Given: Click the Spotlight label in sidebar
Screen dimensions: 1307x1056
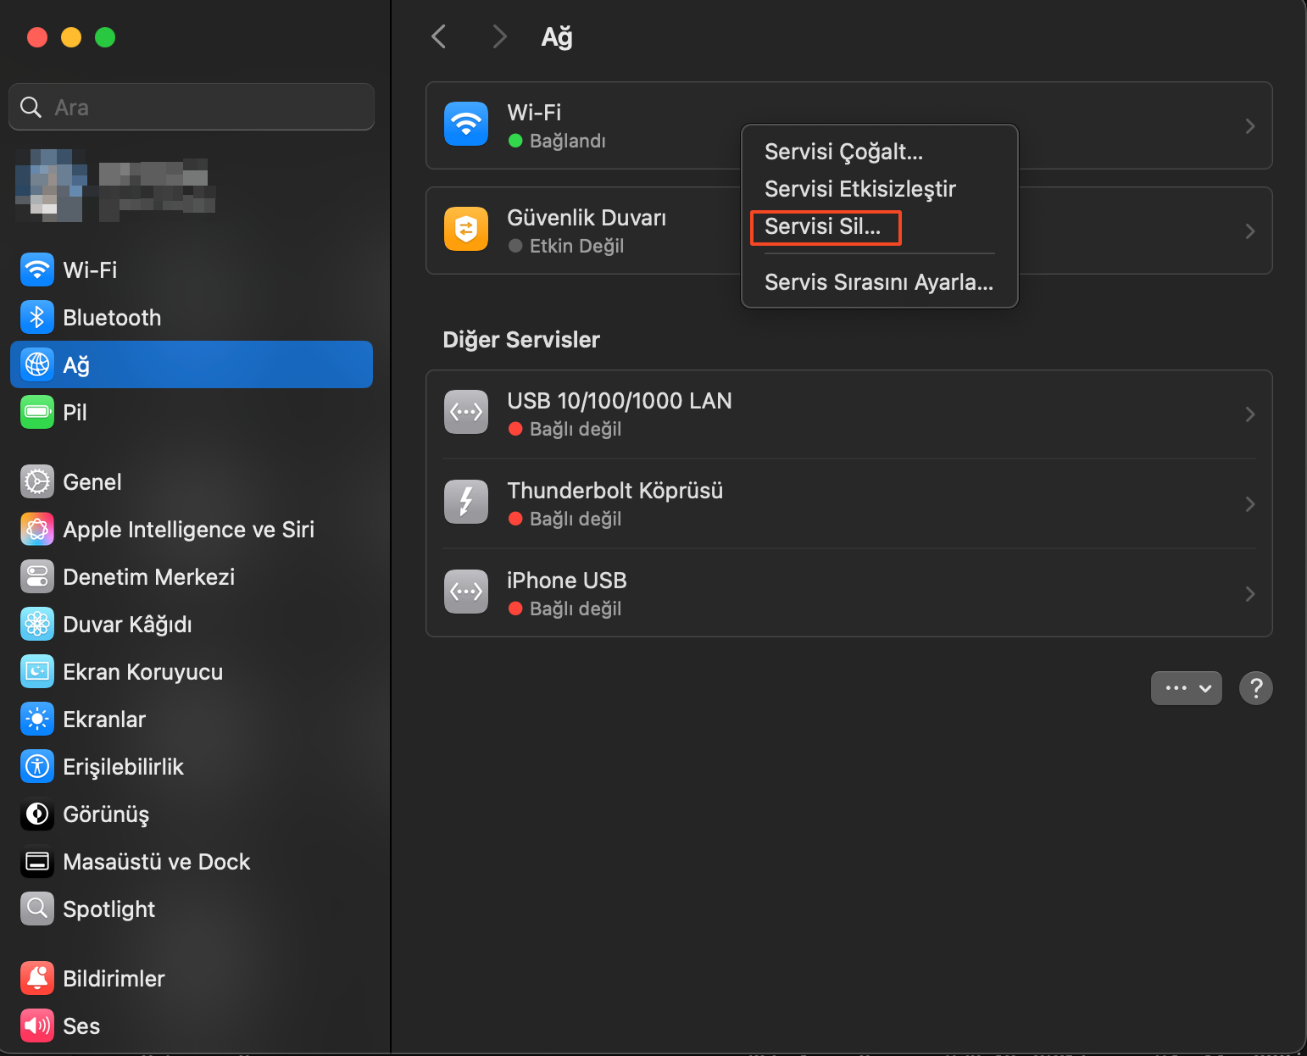Looking at the screenshot, I should tap(109, 909).
